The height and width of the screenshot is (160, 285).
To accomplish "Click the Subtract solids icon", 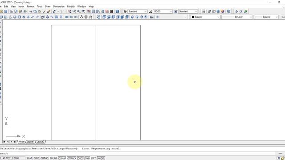I will (x=71, y=17).
